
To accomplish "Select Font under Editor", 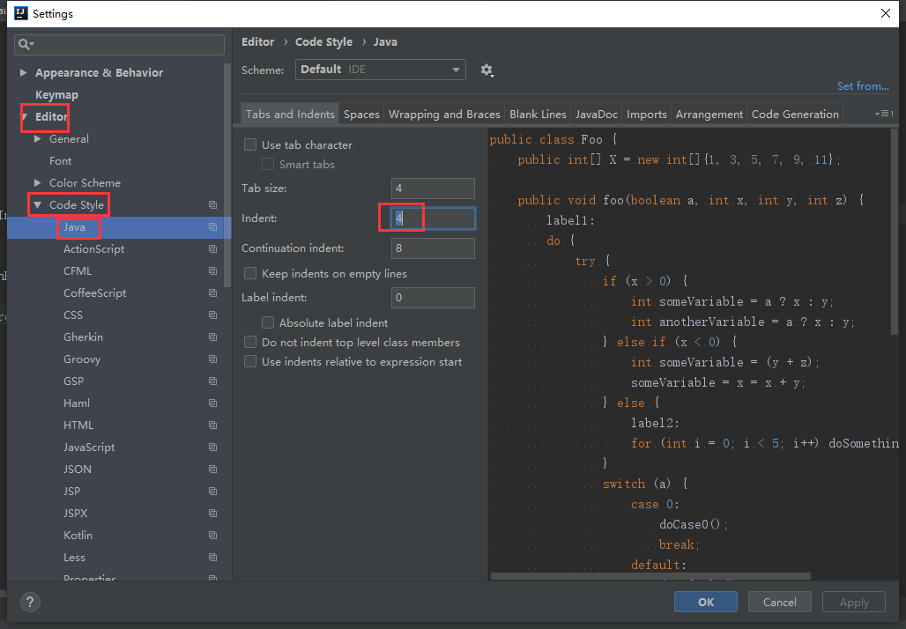I will point(60,160).
